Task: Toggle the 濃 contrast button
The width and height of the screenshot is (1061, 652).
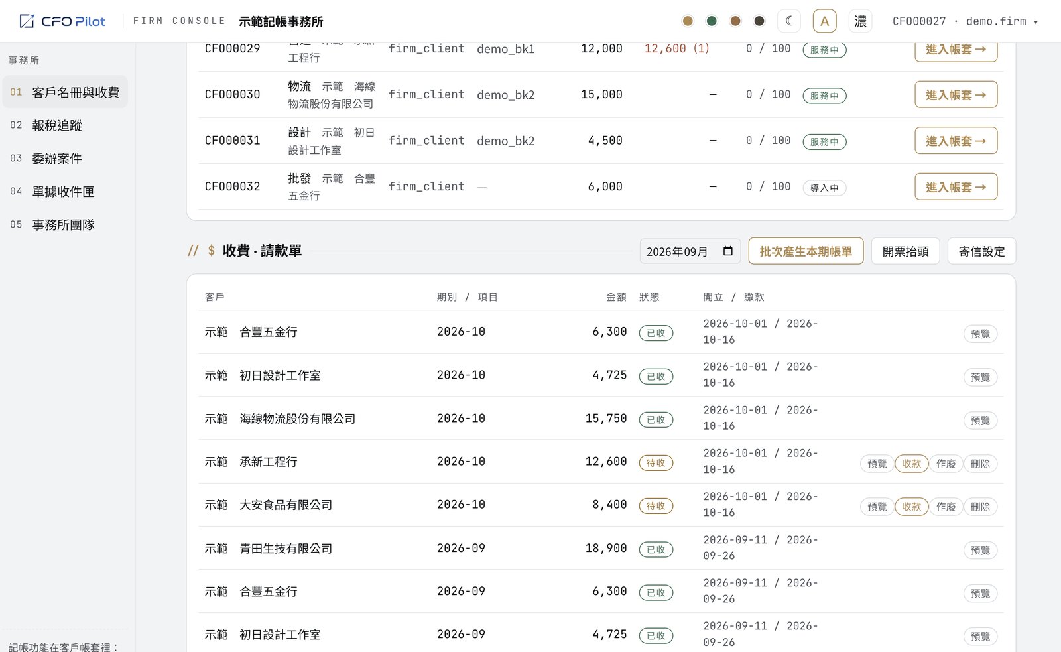Action: click(x=860, y=21)
